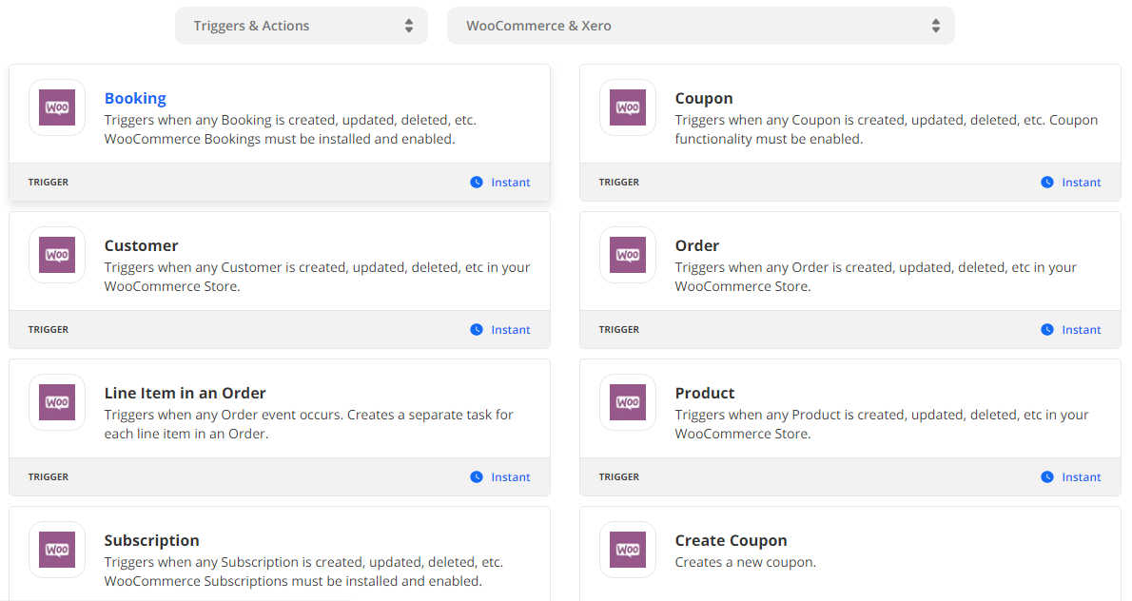Image resolution: width=1132 pixels, height=601 pixels.
Task: Click the Instant link in Coupon card
Action: point(1081,183)
